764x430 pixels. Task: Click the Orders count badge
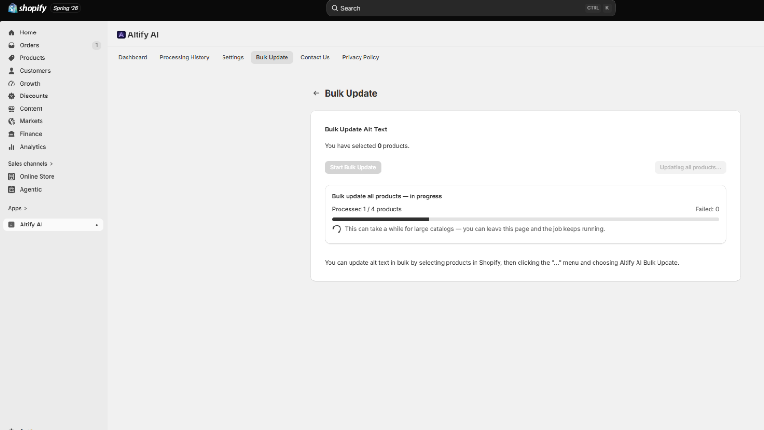point(96,45)
